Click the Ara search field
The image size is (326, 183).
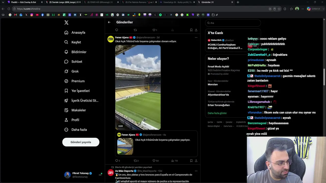coord(233,23)
